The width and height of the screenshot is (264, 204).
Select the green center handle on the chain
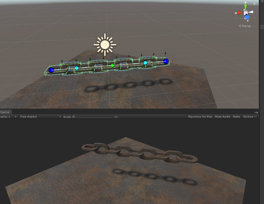point(112,65)
